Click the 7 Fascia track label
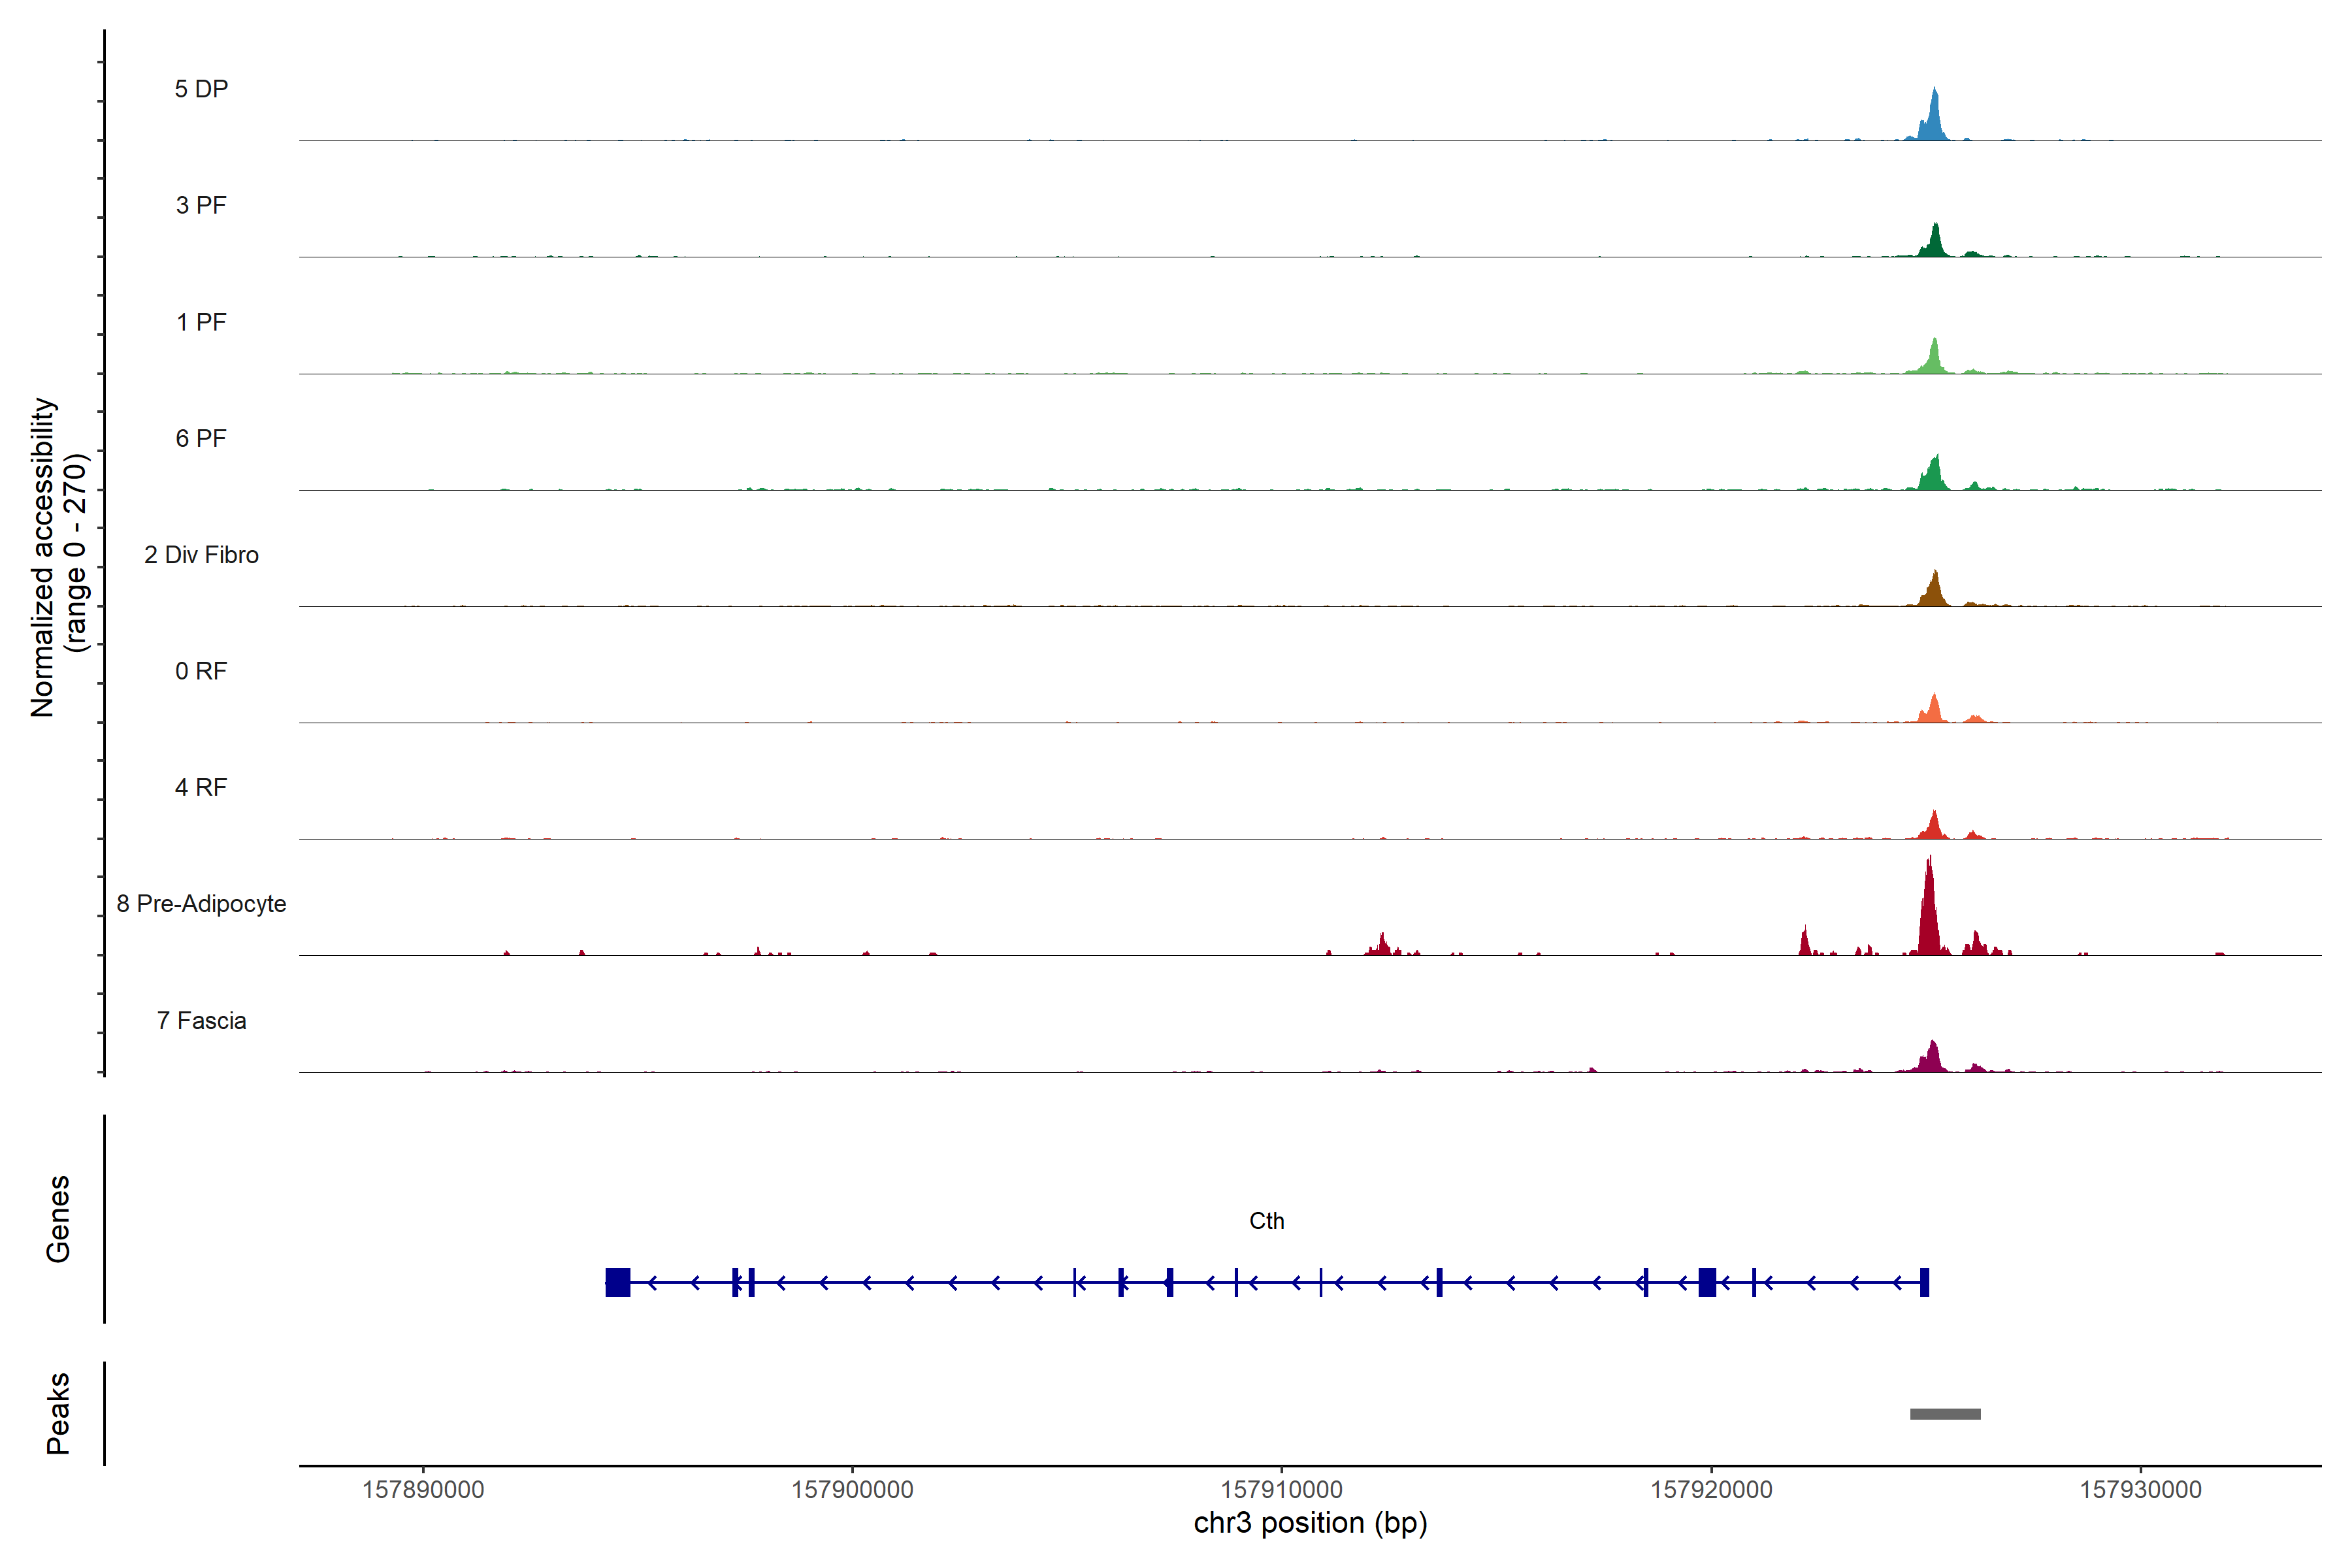The height and width of the screenshot is (1568, 2352). 201,1021
